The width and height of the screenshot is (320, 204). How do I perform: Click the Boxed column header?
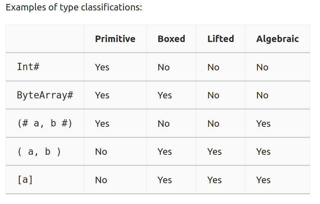172,39
